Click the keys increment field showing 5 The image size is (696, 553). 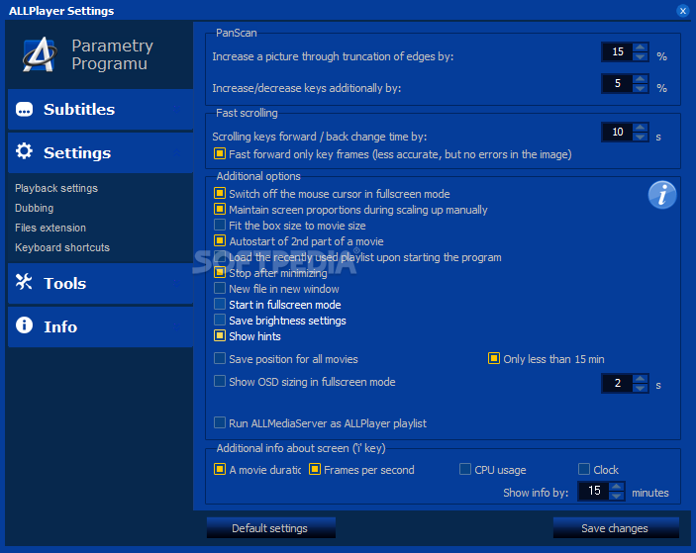click(617, 83)
